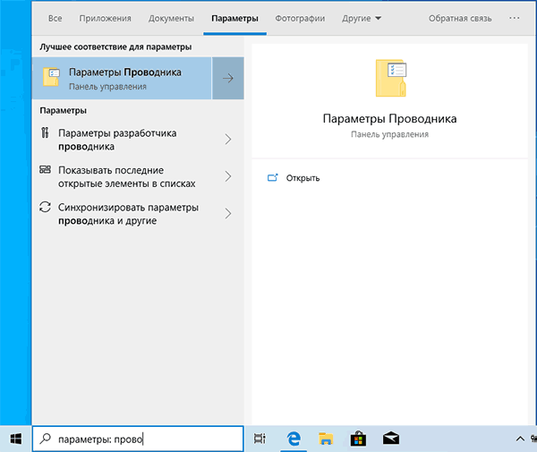This screenshot has width=537, height=452.
Task: Open the three-dots options menu
Action: pos(514,18)
